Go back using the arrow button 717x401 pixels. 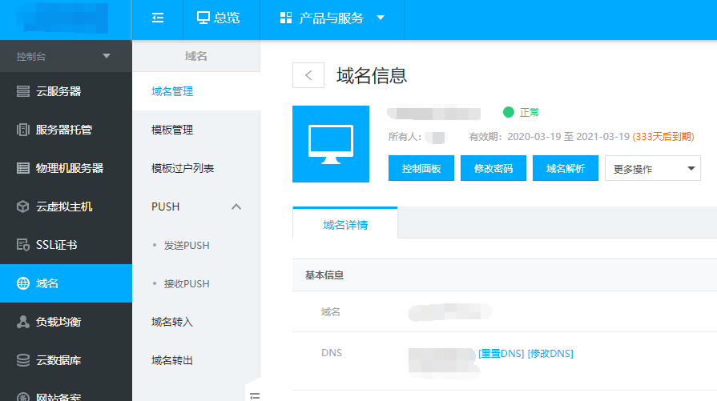point(308,75)
